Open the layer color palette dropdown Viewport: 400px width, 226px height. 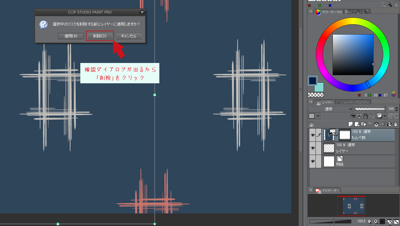click(x=314, y=116)
